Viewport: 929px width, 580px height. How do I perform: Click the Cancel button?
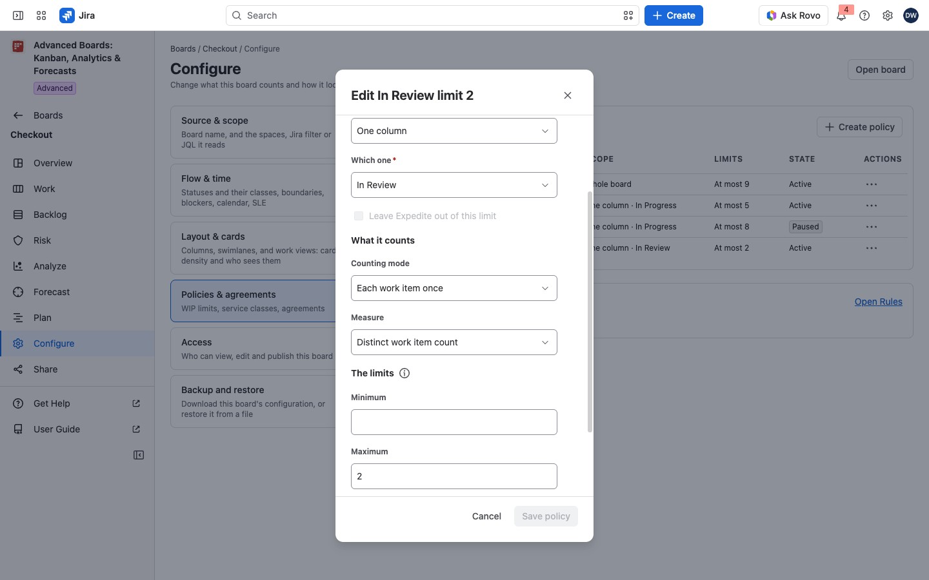[486, 516]
